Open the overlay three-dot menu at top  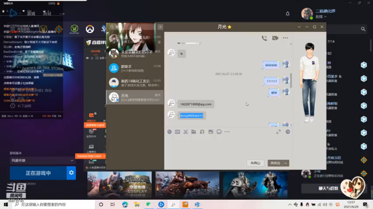[x=62, y=14]
